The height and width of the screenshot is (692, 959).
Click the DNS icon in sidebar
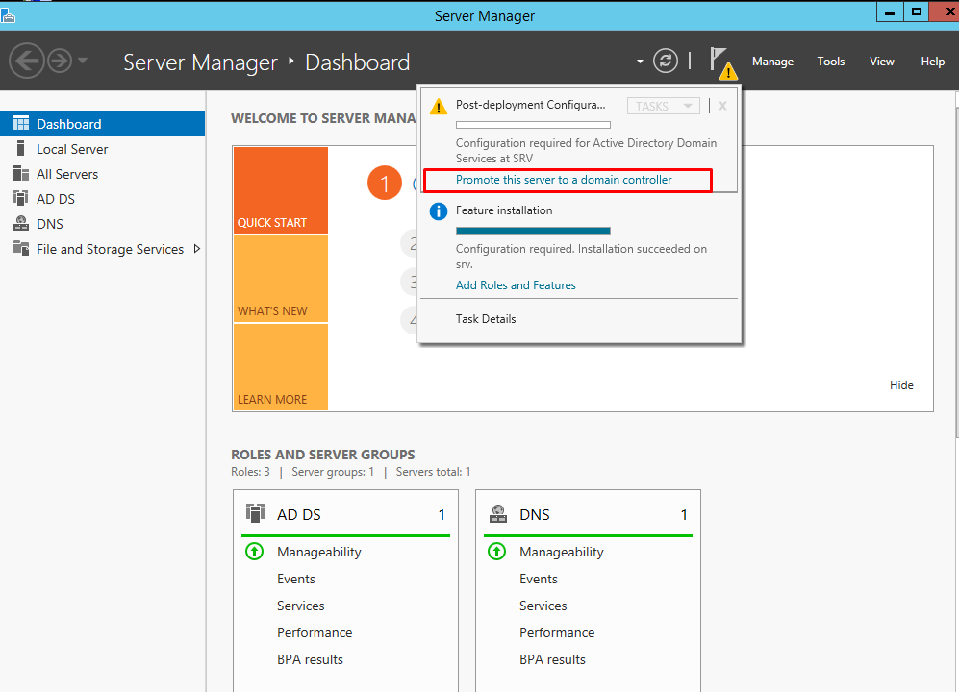point(21,224)
